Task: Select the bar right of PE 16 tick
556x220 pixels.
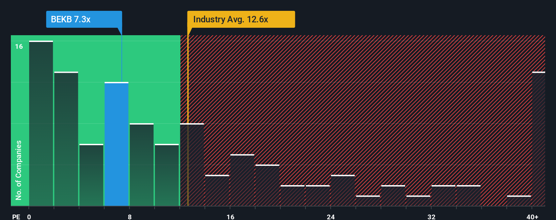Action: point(242,180)
